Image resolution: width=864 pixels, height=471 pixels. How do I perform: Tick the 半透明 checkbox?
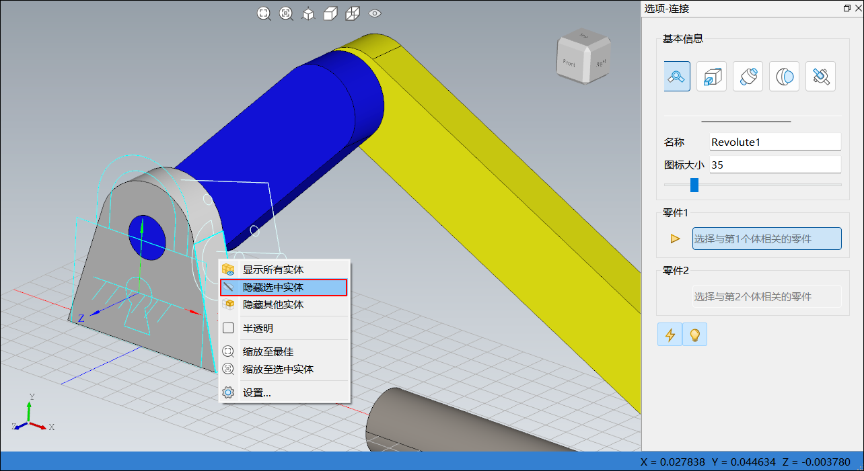point(228,329)
